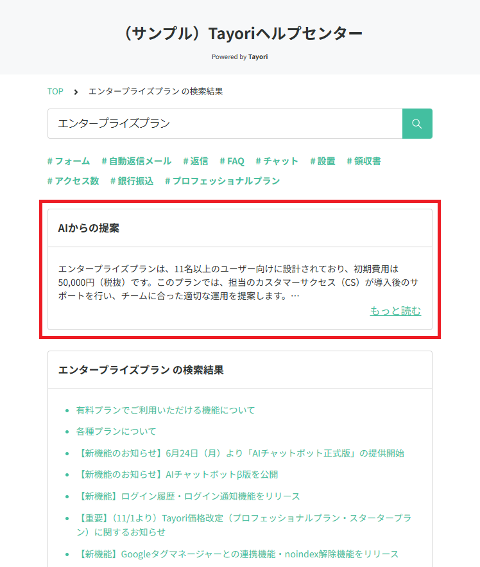Click the magnifying glass search button

417,123
